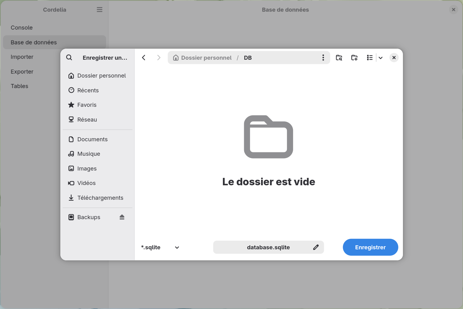Click the pencil edit icon in filename field
The image size is (463, 309).
[316, 247]
